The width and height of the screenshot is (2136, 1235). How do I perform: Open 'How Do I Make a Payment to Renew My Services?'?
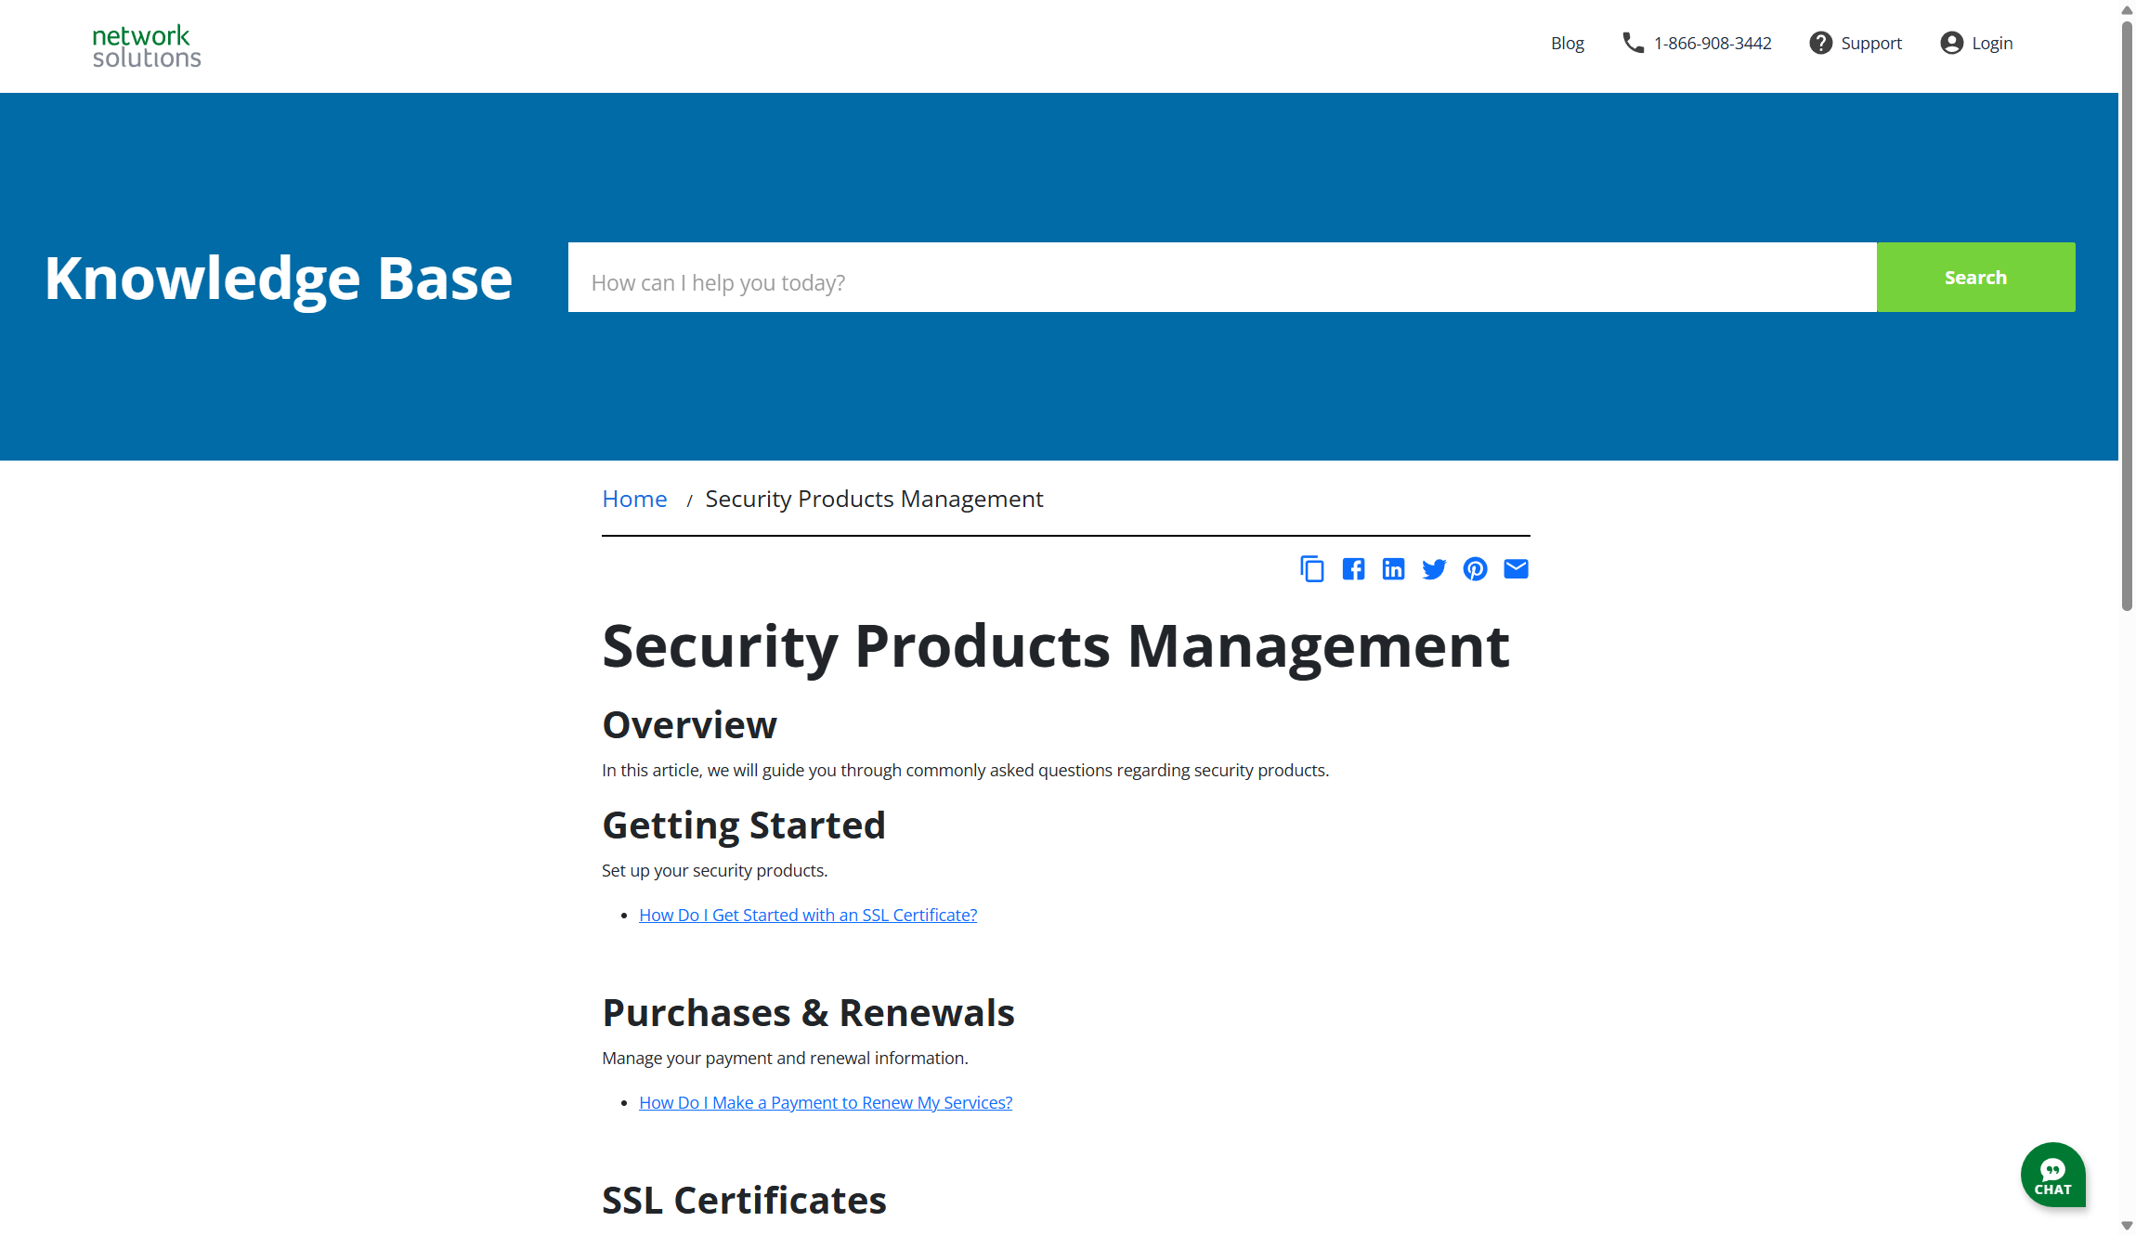tap(825, 1102)
